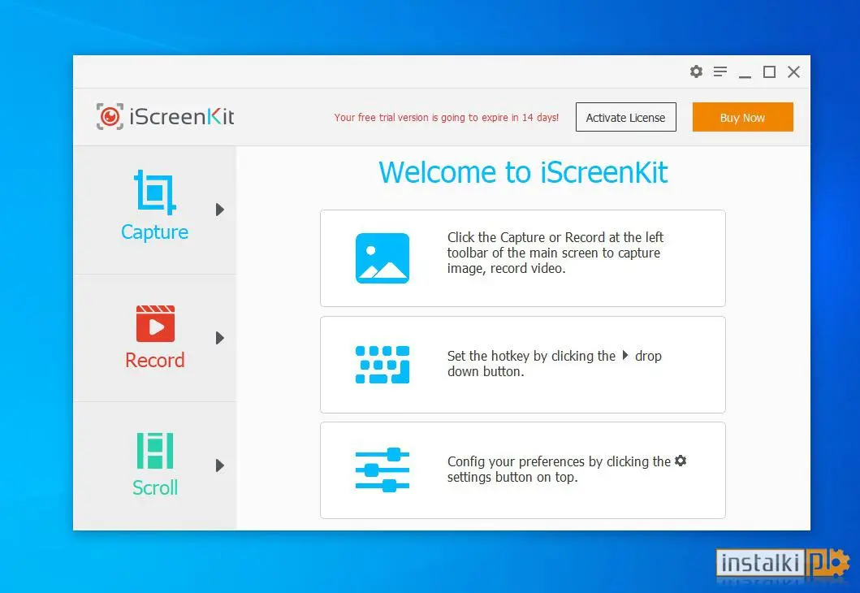The image size is (860, 593).
Task: Open settings via the title bar gear
Action: coord(696,71)
